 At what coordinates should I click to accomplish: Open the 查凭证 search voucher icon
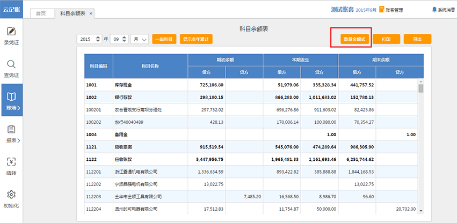[x=11, y=64]
